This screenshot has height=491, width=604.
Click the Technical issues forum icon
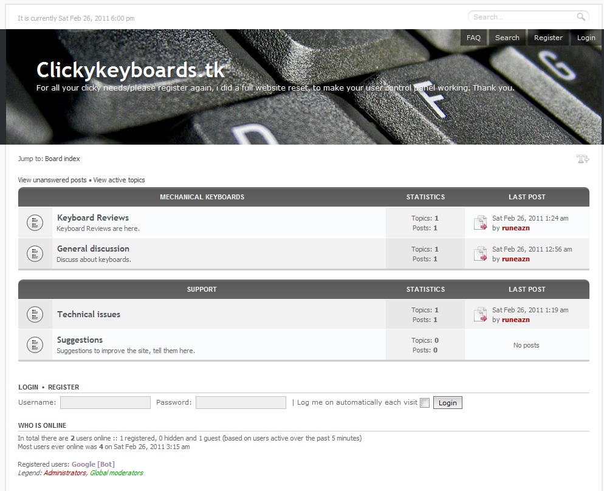click(x=35, y=314)
